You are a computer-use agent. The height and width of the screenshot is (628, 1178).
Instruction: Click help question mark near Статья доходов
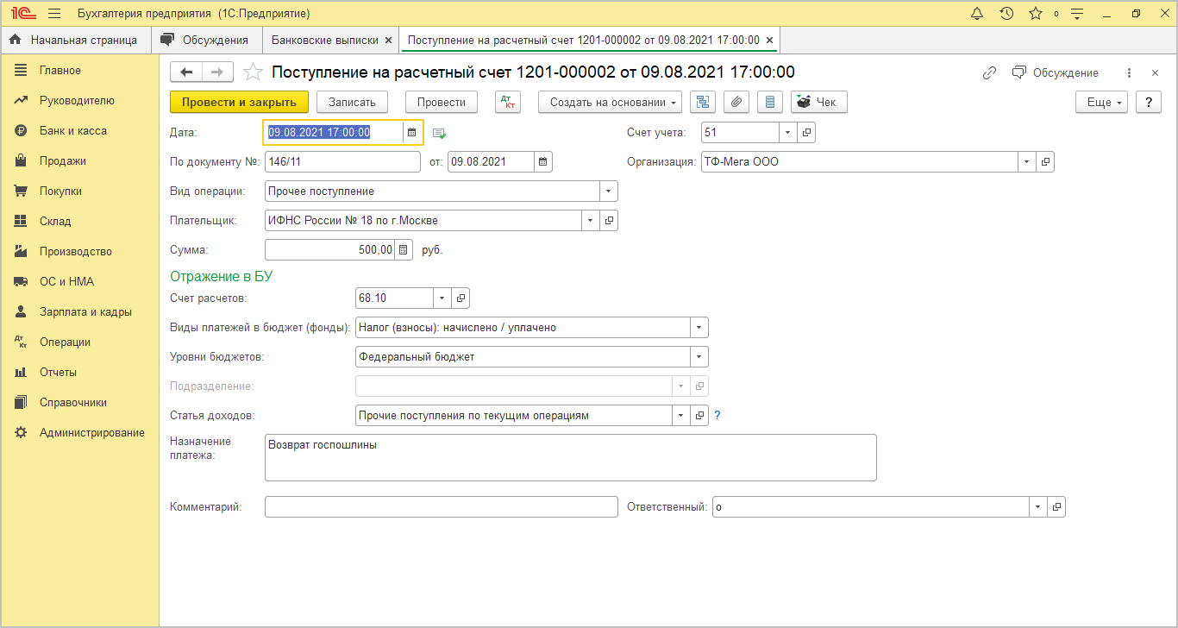coord(717,415)
